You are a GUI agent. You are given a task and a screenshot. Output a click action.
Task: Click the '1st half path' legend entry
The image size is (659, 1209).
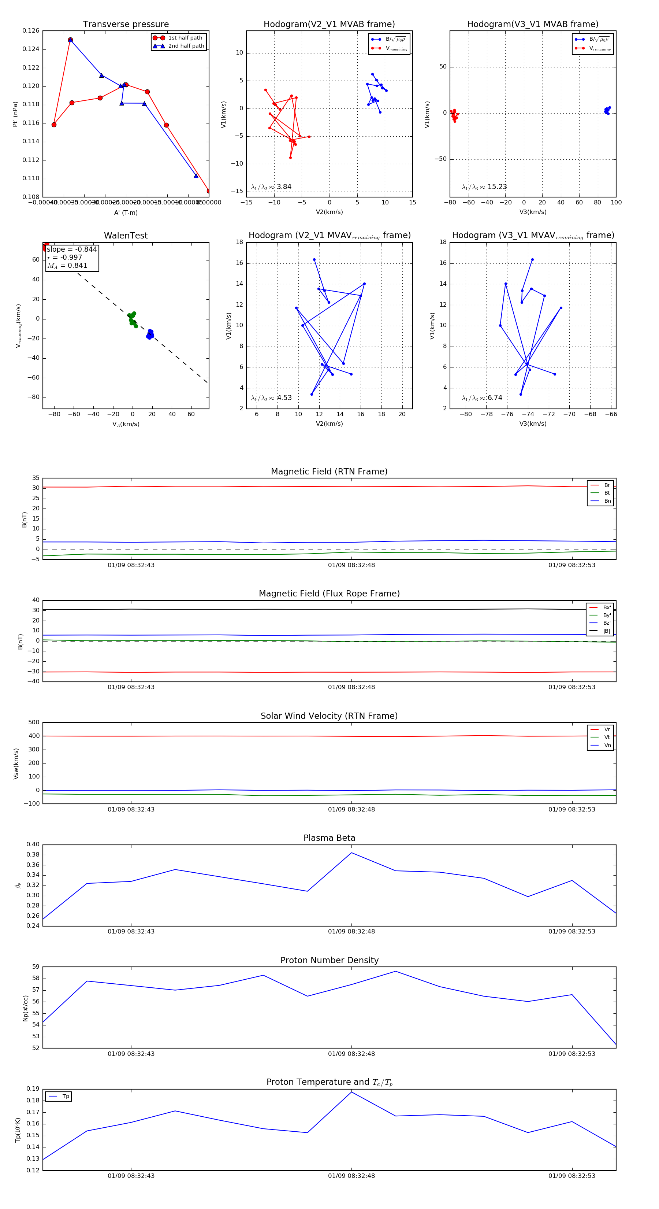(x=179, y=37)
